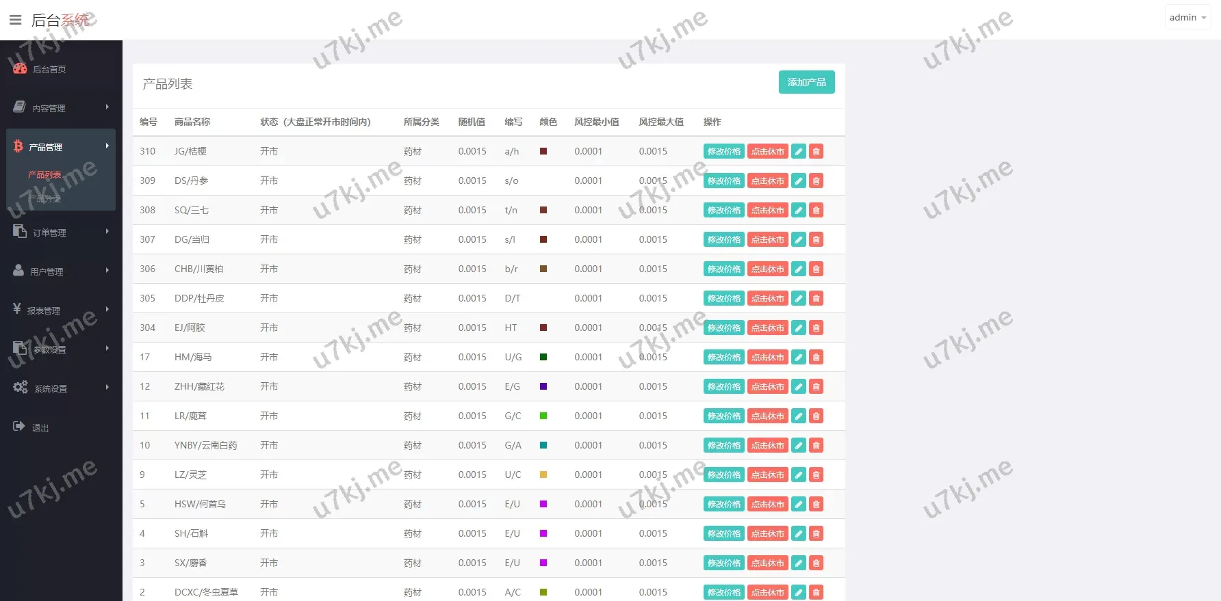This screenshot has width=1221, height=601.
Task: Click the gears icon for 系统设置
Action: pos(20,387)
